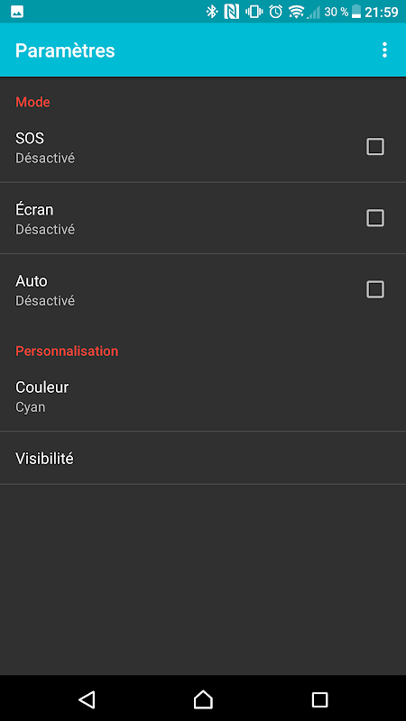The image size is (406, 721).
Task: Tap the Bluetooth status icon
Action: [x=211, y=12]
